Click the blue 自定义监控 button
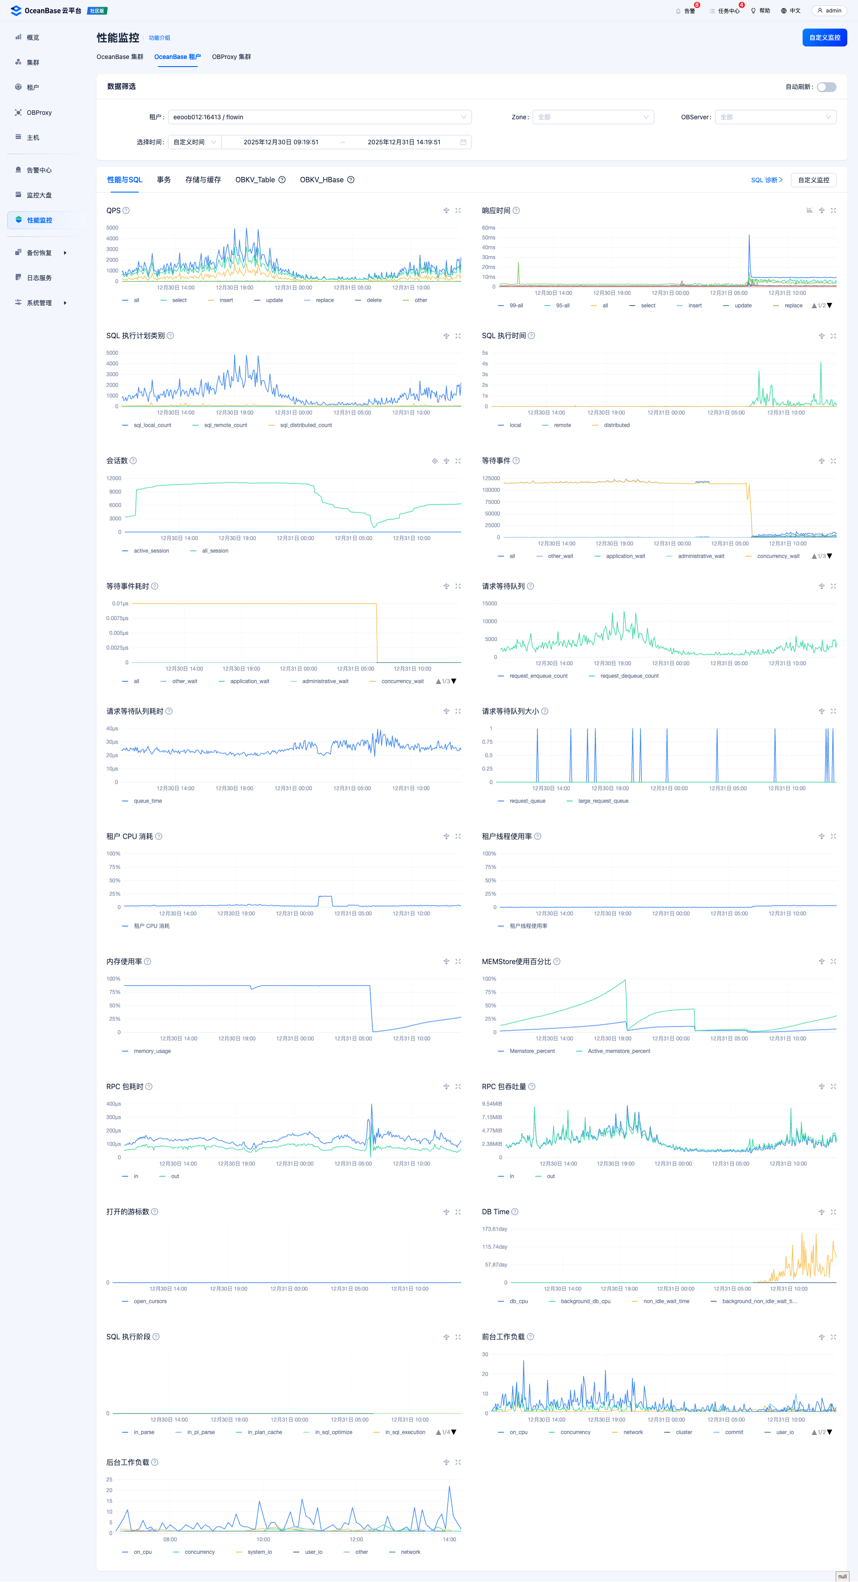This screenshot has height=1582, width=858. click(824, 38)
